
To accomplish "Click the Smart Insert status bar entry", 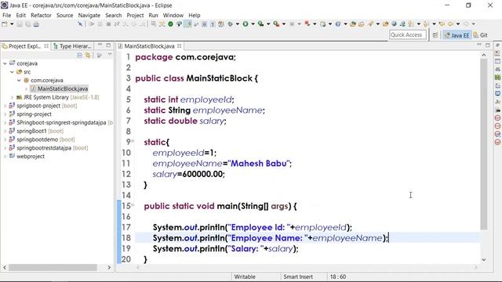I will coord(298,277).
